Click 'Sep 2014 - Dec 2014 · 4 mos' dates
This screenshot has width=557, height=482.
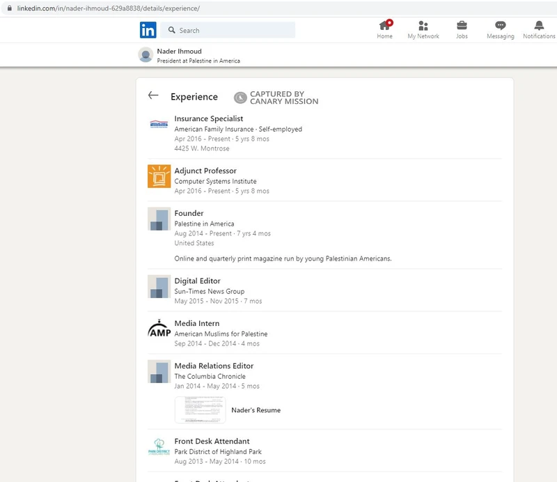pyautogui.click(x=217, y=343)
